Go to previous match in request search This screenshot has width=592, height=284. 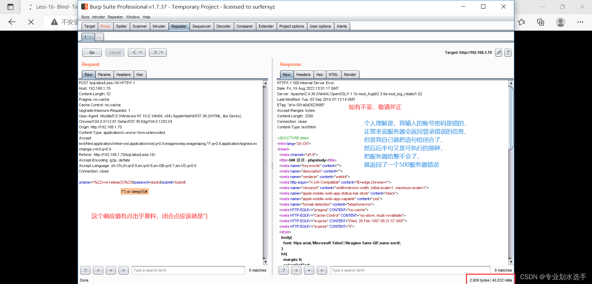point(98,270)
